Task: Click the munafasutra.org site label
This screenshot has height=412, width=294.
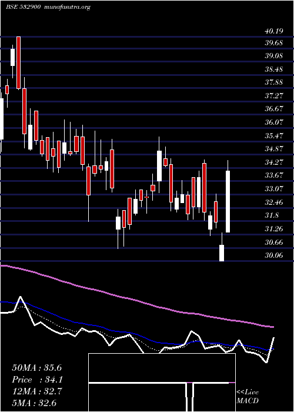Action: click(66, 7)
